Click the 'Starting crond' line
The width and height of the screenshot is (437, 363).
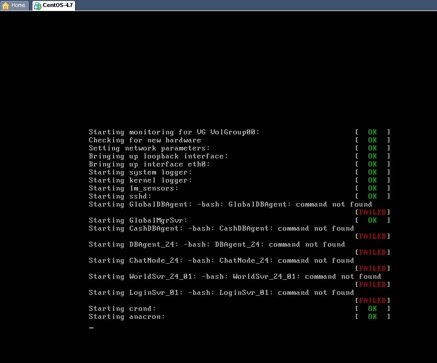122,308
